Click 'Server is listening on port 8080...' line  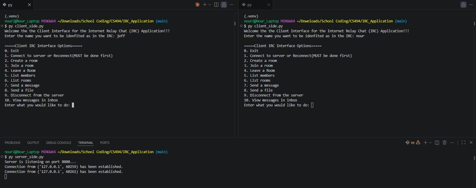[40, 162]
